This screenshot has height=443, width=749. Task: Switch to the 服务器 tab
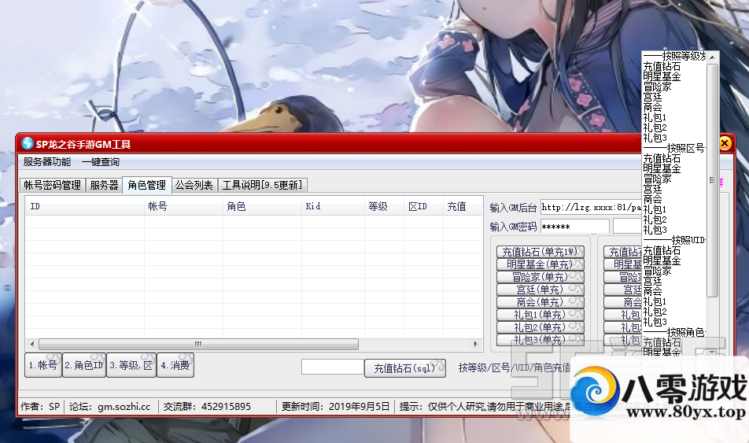pyautogui.click(x=104, y=185)
